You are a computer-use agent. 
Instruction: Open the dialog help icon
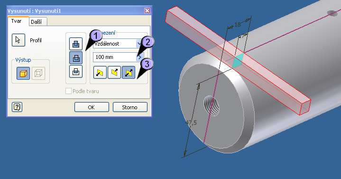click(17, 107)
